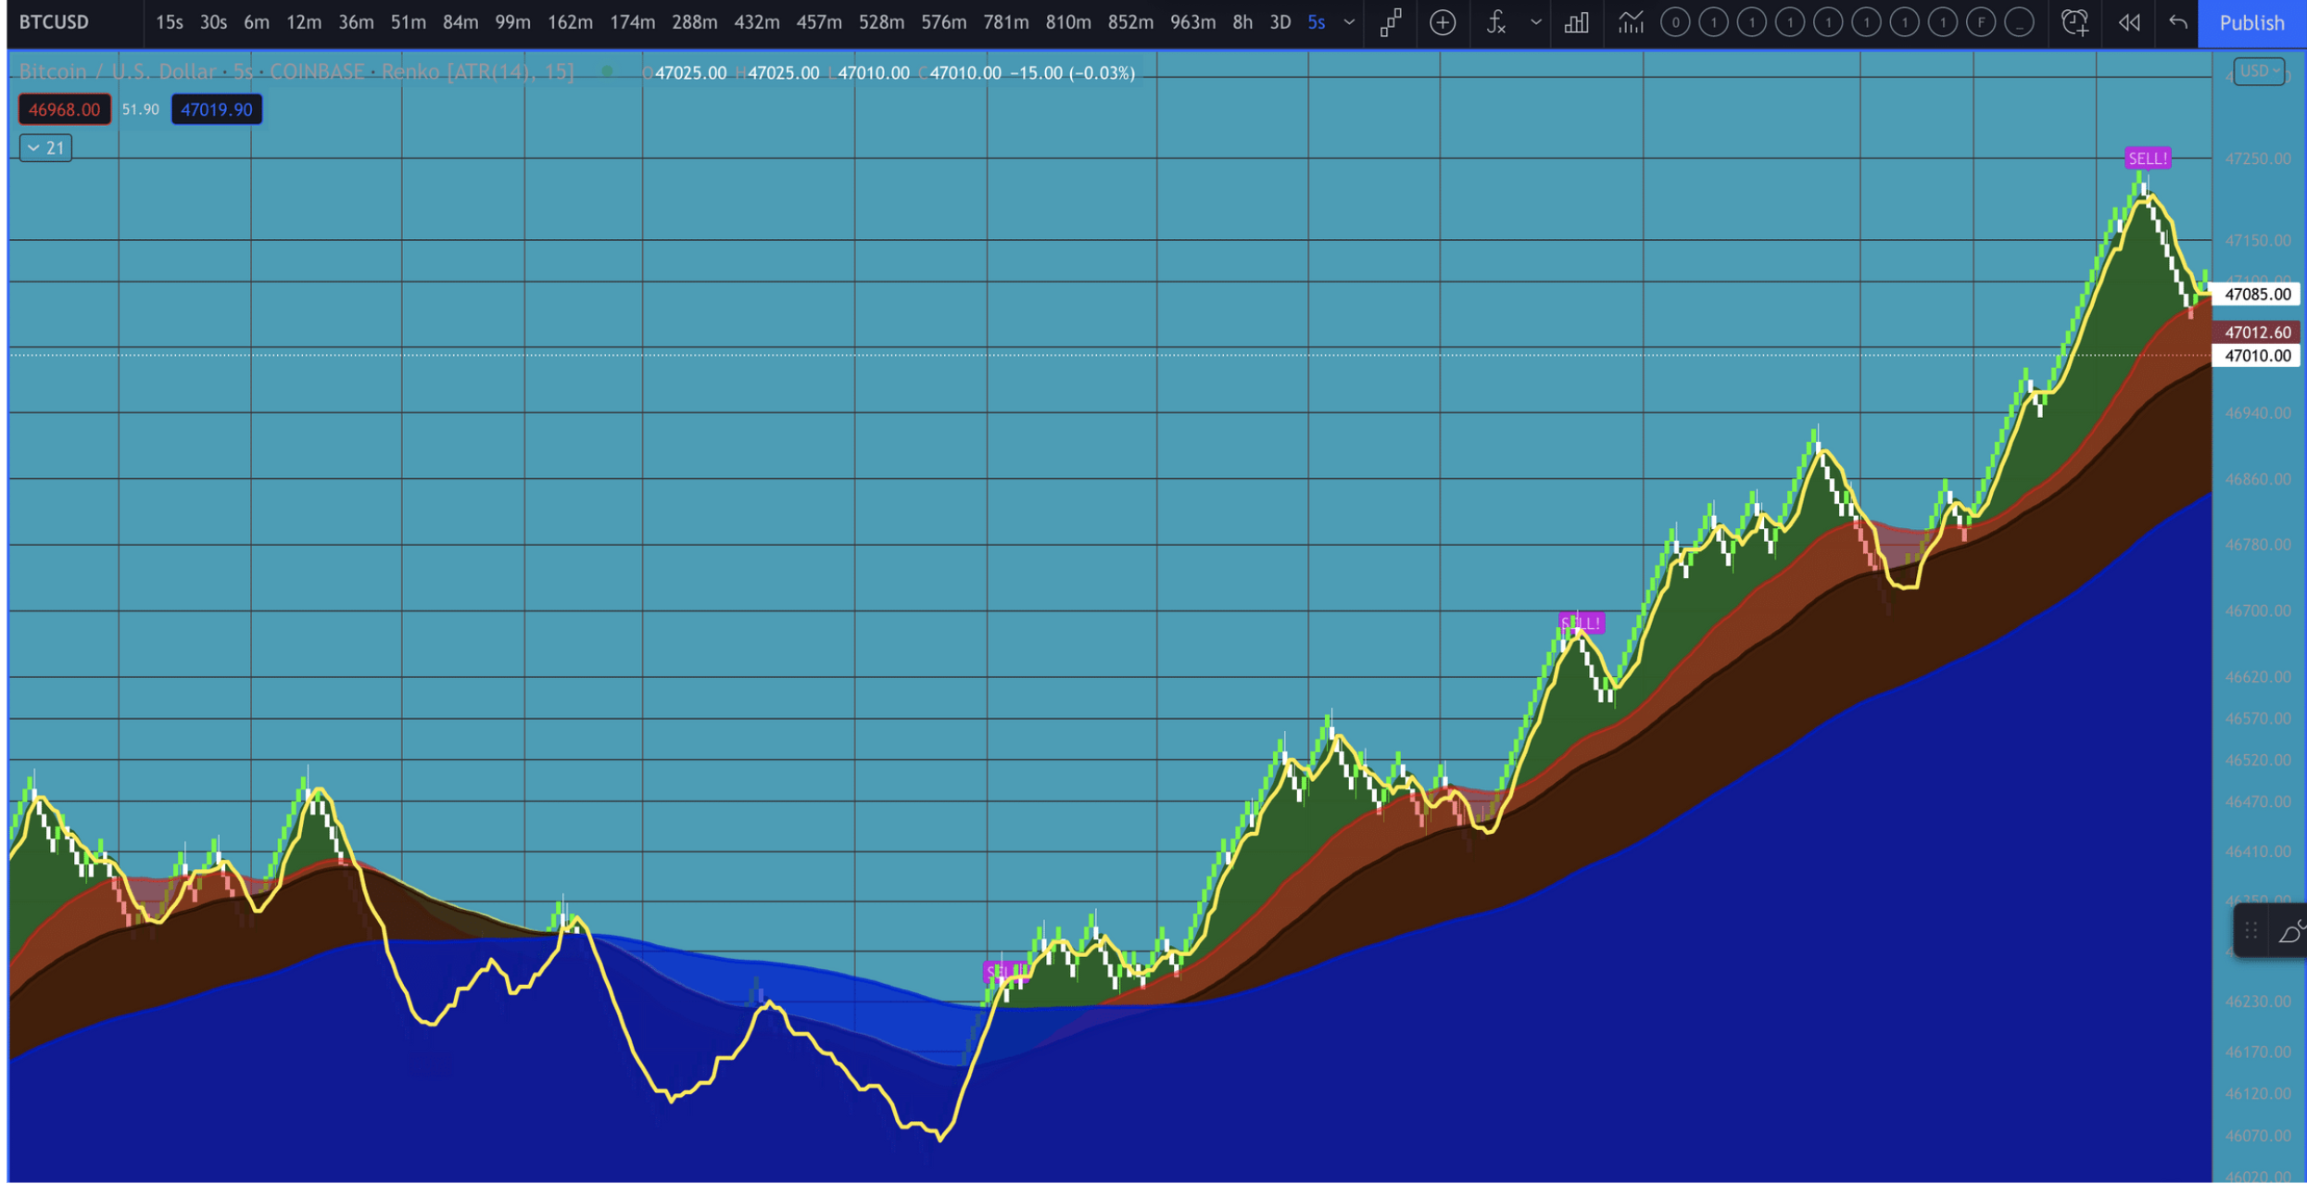Switch to the 8h timeframe
Screen dimensions: 2307x1184
(x=1242, y=22)
